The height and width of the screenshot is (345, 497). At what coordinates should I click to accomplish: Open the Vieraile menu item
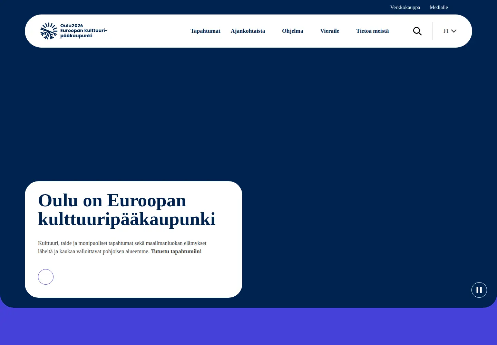click(x=330, y=31)
